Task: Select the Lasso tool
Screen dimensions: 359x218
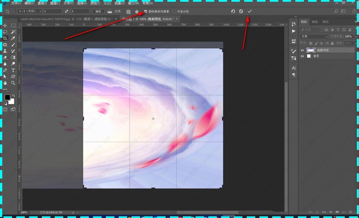Action: coord(5,32)
